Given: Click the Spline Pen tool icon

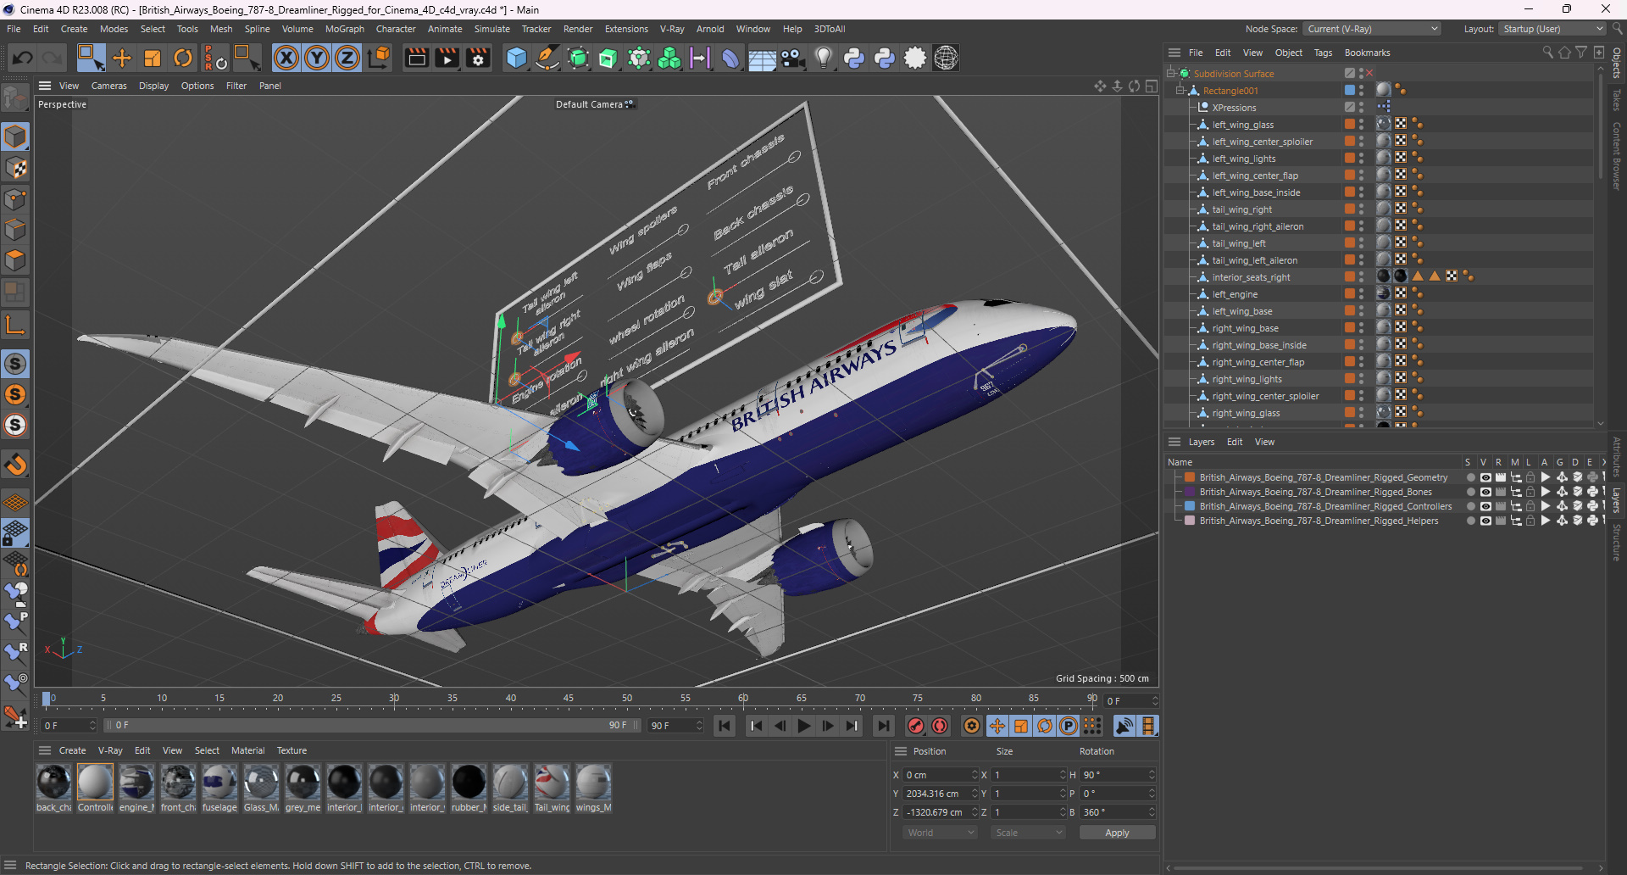Looking at the screenshot, I should (547, 58).
